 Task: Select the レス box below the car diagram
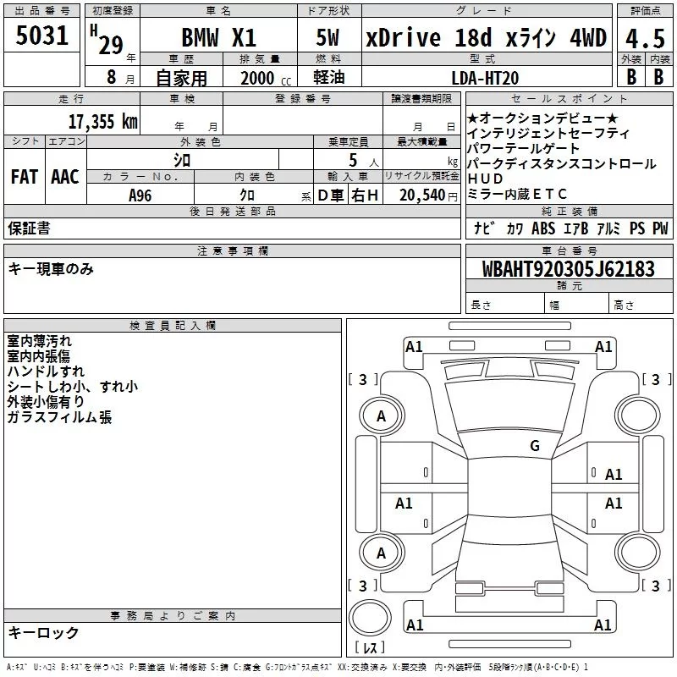tap(370, 647)
